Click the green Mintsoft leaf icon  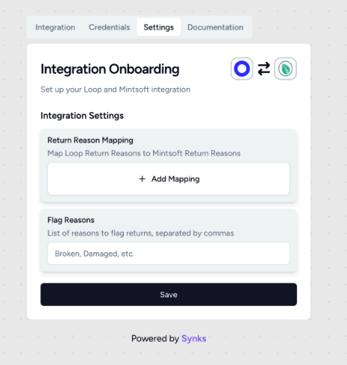click(x=286, y=69)
